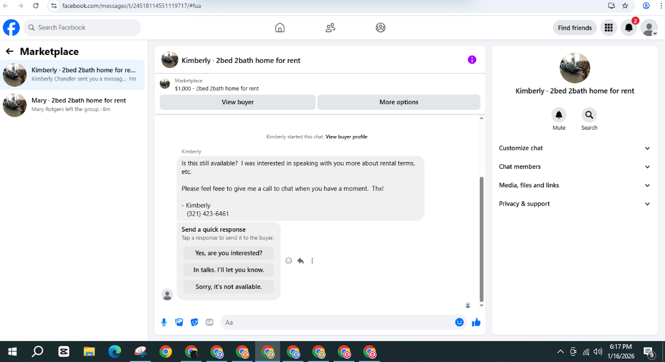This screenshot has width=665, height=362.
Task: Open the Home feed icon
Action: [x=280, y=28]
